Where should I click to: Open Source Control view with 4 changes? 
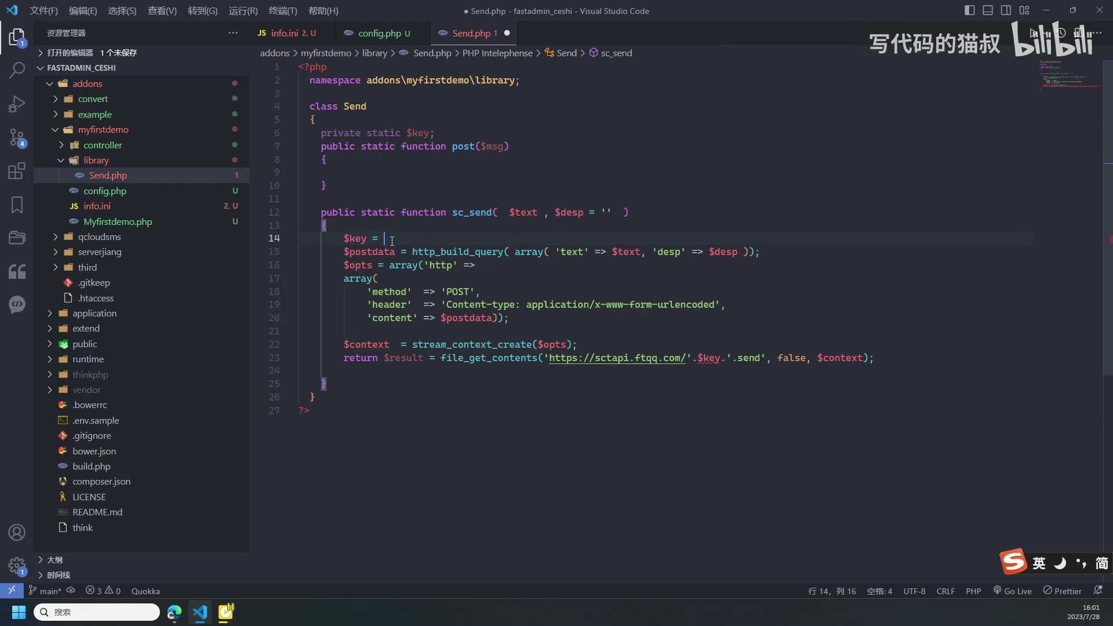coord(17,138)
